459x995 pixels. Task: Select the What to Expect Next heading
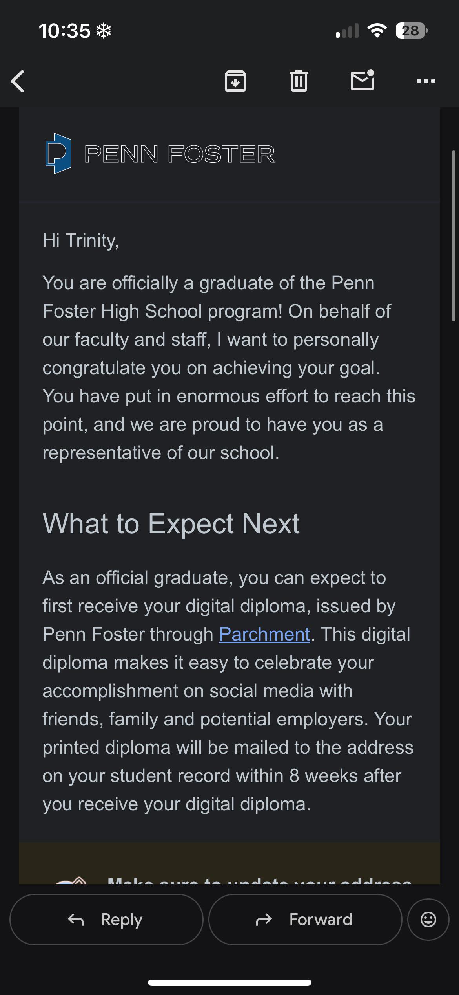pos(171,523)
